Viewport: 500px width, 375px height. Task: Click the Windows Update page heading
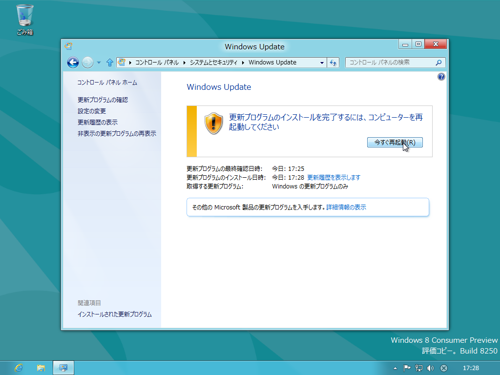coord(219,87)
